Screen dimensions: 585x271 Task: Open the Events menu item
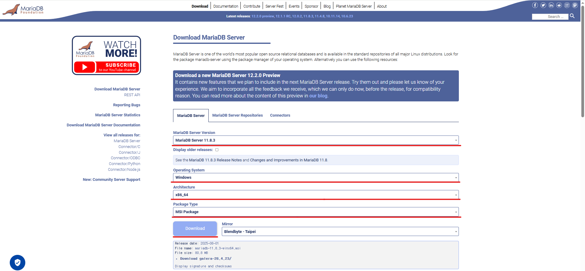tap(294, 6)
